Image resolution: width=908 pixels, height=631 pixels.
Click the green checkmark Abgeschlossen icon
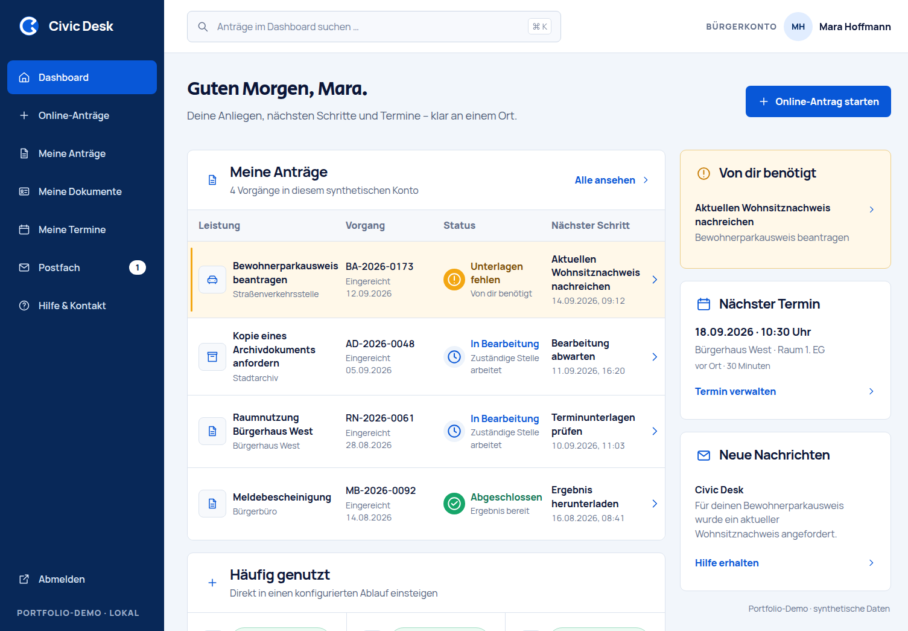click(x=454, y=504)
